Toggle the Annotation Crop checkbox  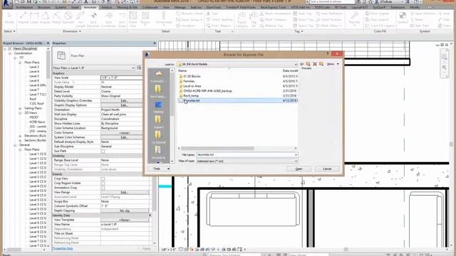[103, 188]
